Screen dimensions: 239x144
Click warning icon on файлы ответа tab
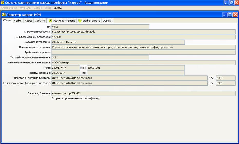click(80, 21)
